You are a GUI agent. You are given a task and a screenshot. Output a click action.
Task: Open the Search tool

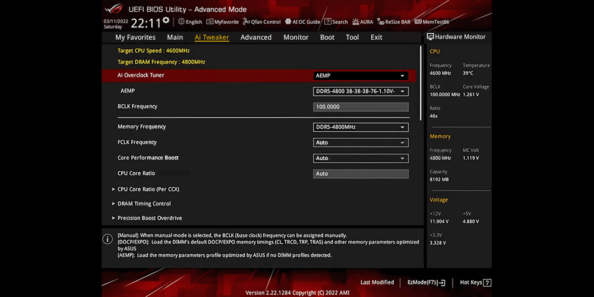coord(336,22)
